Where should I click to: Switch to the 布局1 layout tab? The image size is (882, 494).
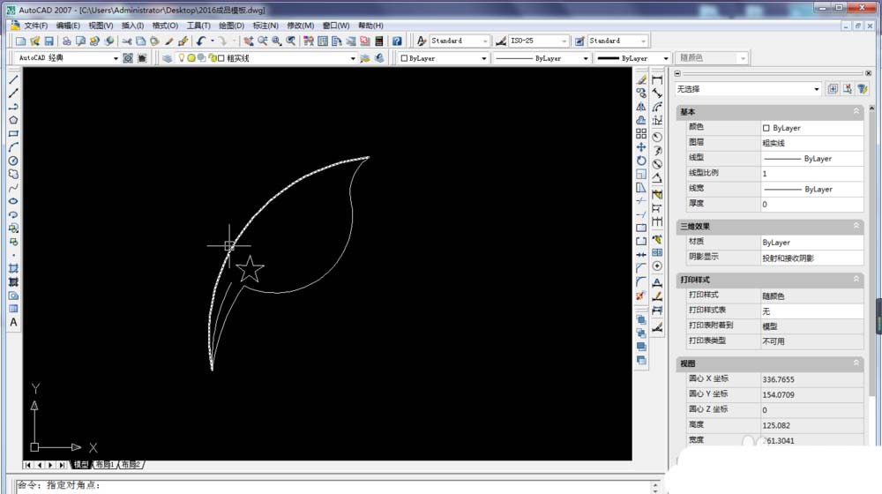pyautogui.click(x=105, y=464)
